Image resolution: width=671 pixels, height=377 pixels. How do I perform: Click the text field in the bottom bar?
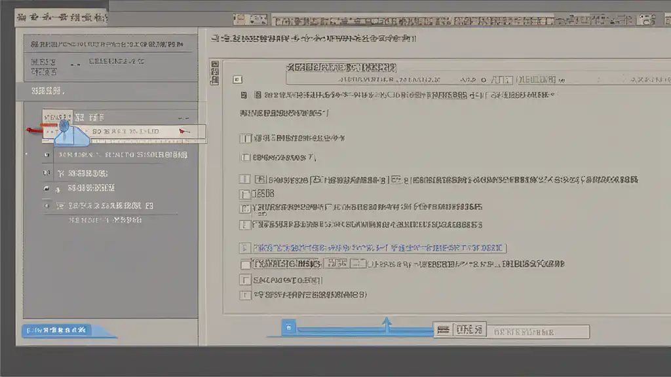tap(538, 332)
